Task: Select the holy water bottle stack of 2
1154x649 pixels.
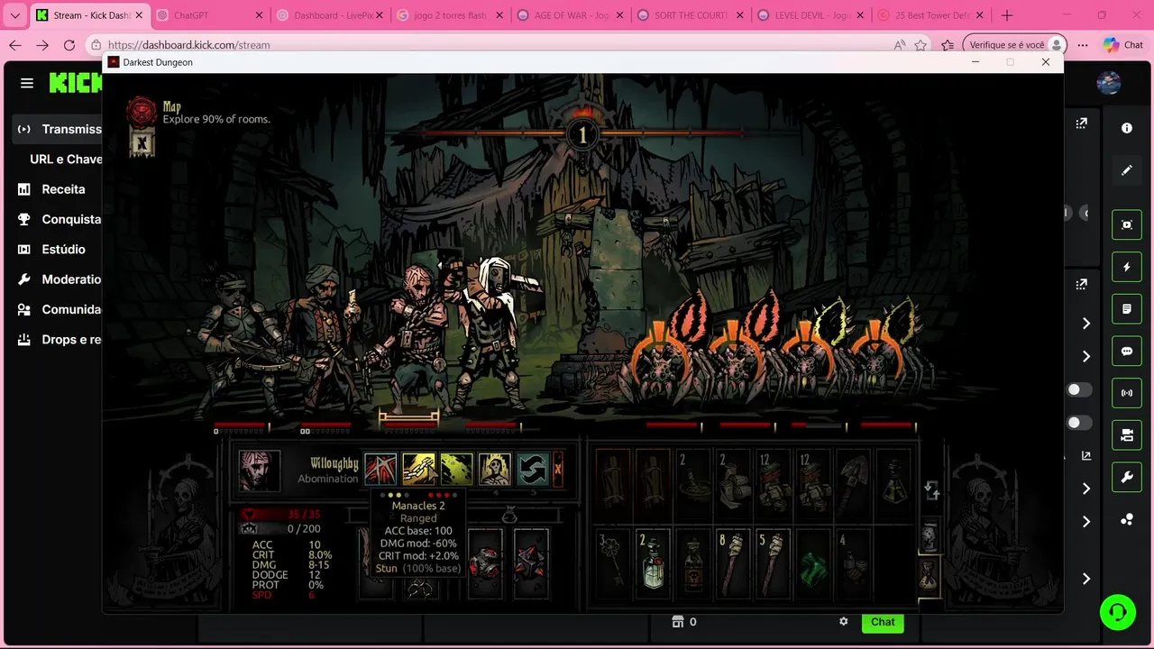Action: pyautogui.click(x=653, y=562)
